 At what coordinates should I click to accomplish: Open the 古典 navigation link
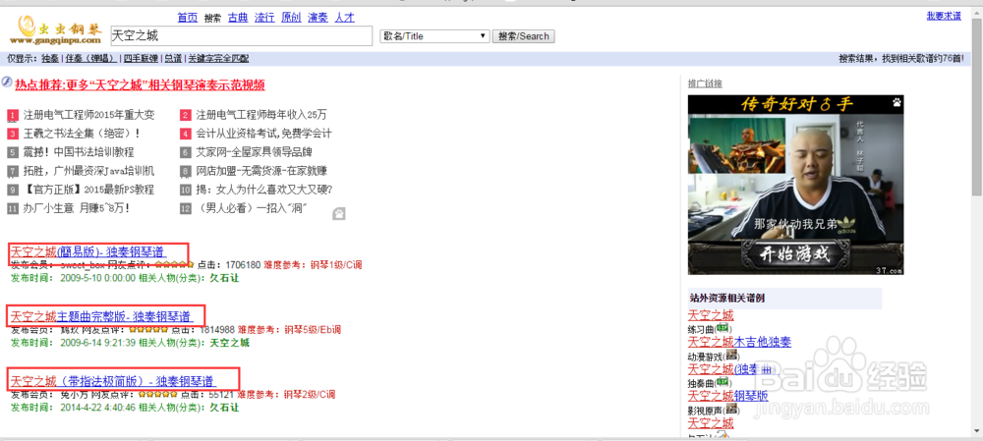pos(238,18)
